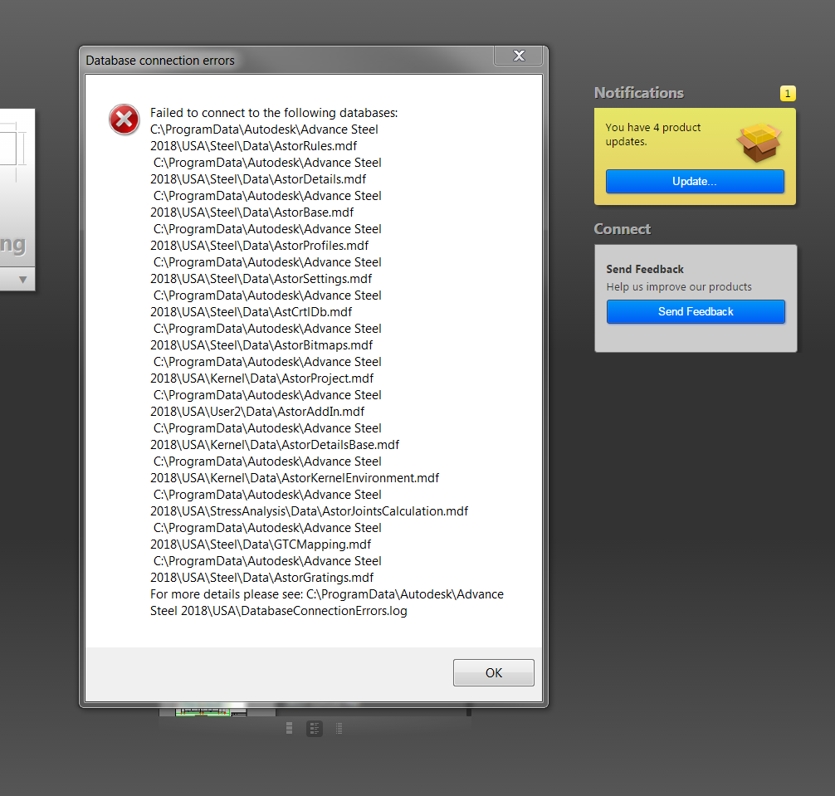Open the recent drawing thumbnail below the dialog

tap(212, 712)
